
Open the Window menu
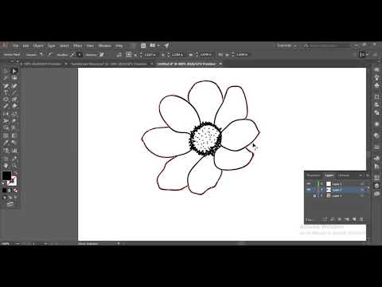(104, 45)
